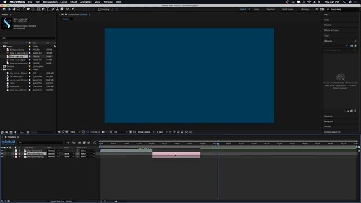Enable the Snapping checkbox in toolbar
This screenshot has height=203, width=361.
[99, 10]
